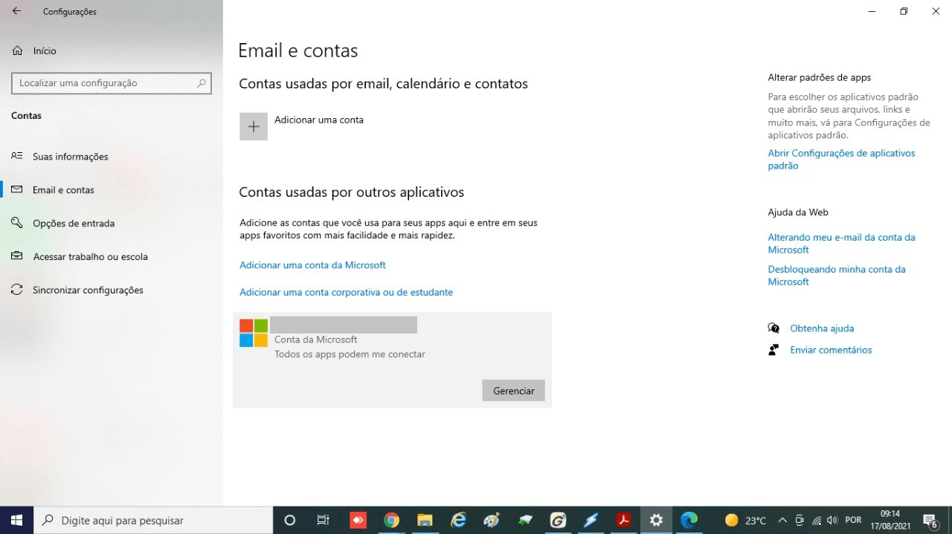Screen dimensions: 952x534
Task: Click Obtenha ajuda link
Action: click(822, 328)
